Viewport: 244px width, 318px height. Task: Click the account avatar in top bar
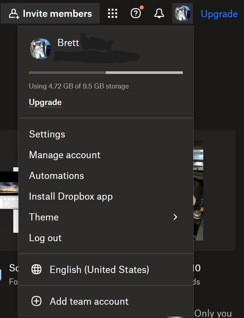click(x=183, y=14)
